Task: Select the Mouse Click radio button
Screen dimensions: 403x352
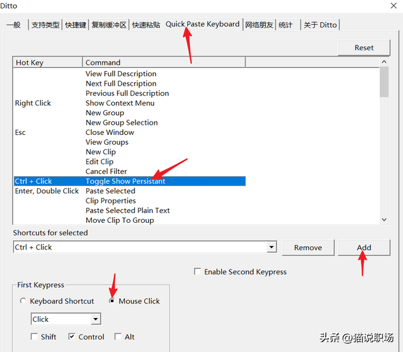Action: point(112,300)
